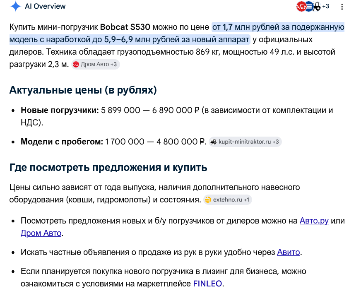Click the Новые погрузчики price bullet
349x303 pixels.
(x=177, y=116)
